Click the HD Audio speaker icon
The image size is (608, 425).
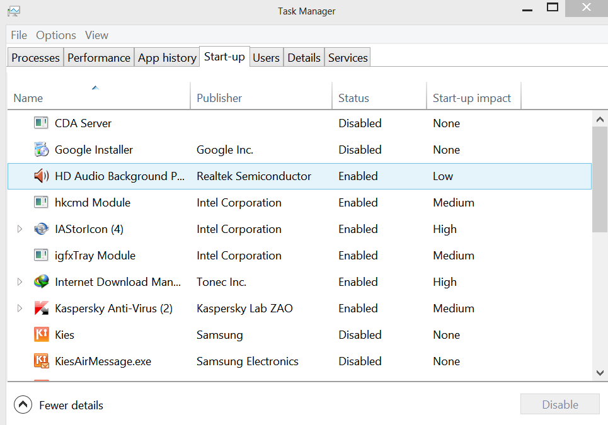41,176
